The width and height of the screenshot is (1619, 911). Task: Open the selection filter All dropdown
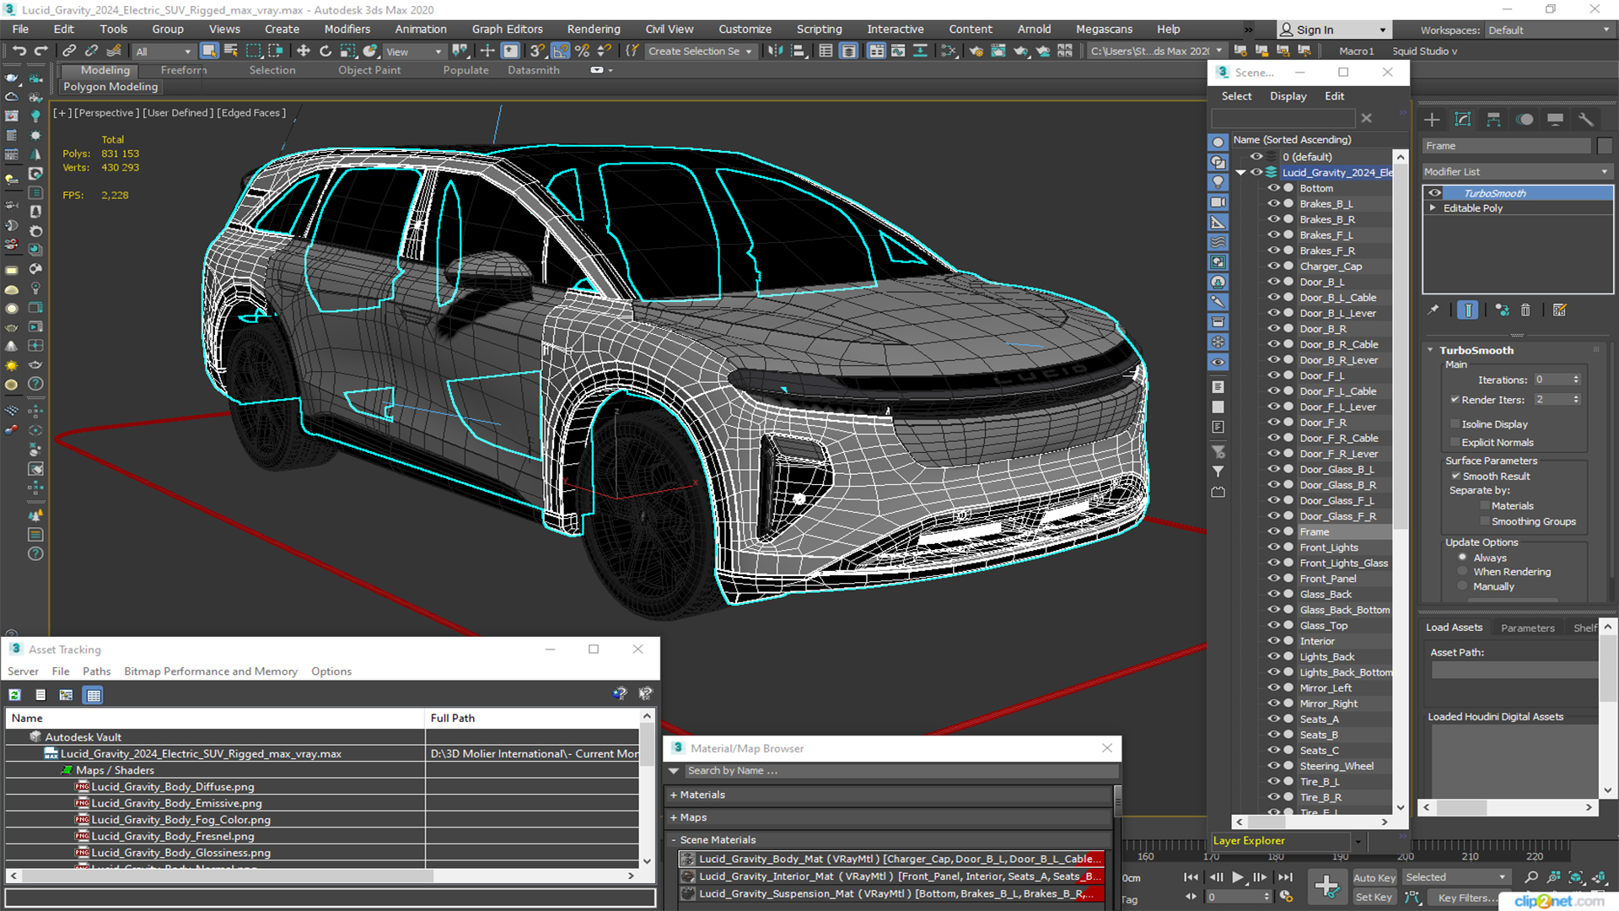click(x=164, y=51)
